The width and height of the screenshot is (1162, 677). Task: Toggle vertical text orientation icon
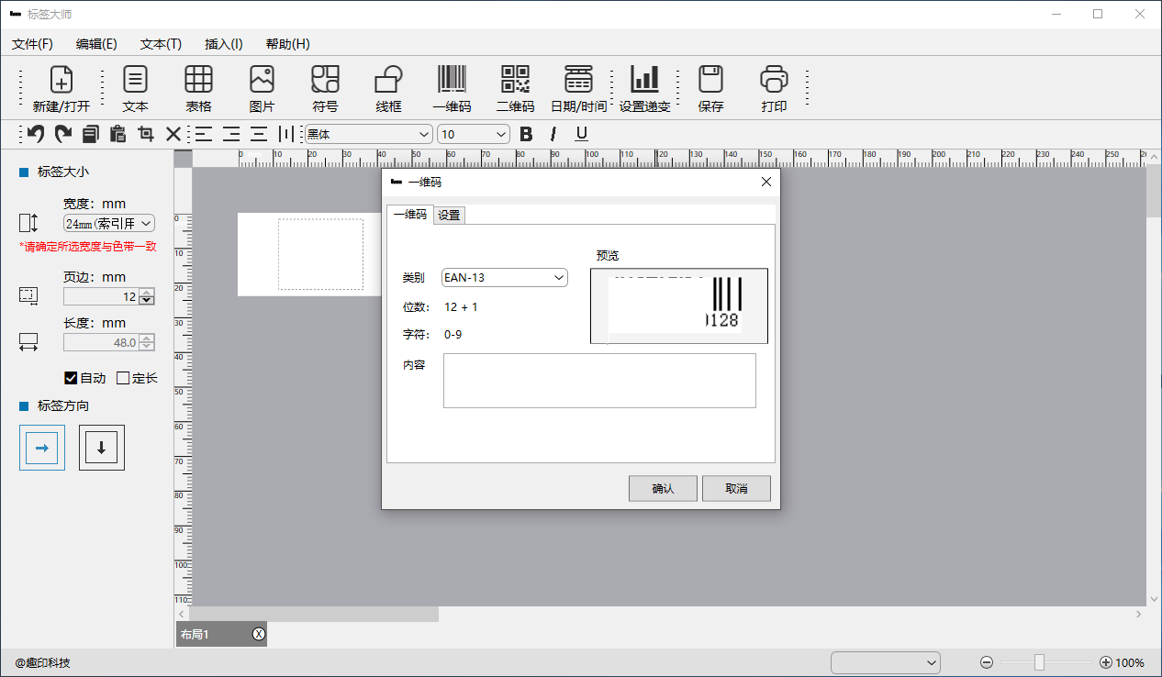[286, 134]
